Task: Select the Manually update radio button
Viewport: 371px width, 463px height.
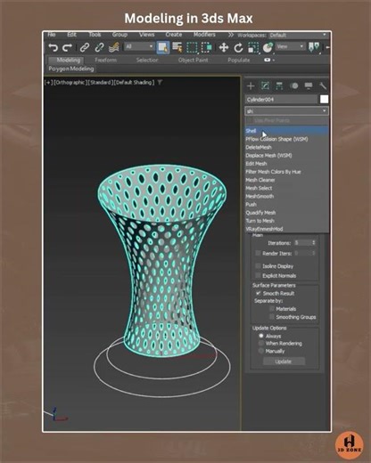Action: pos(261,351)
